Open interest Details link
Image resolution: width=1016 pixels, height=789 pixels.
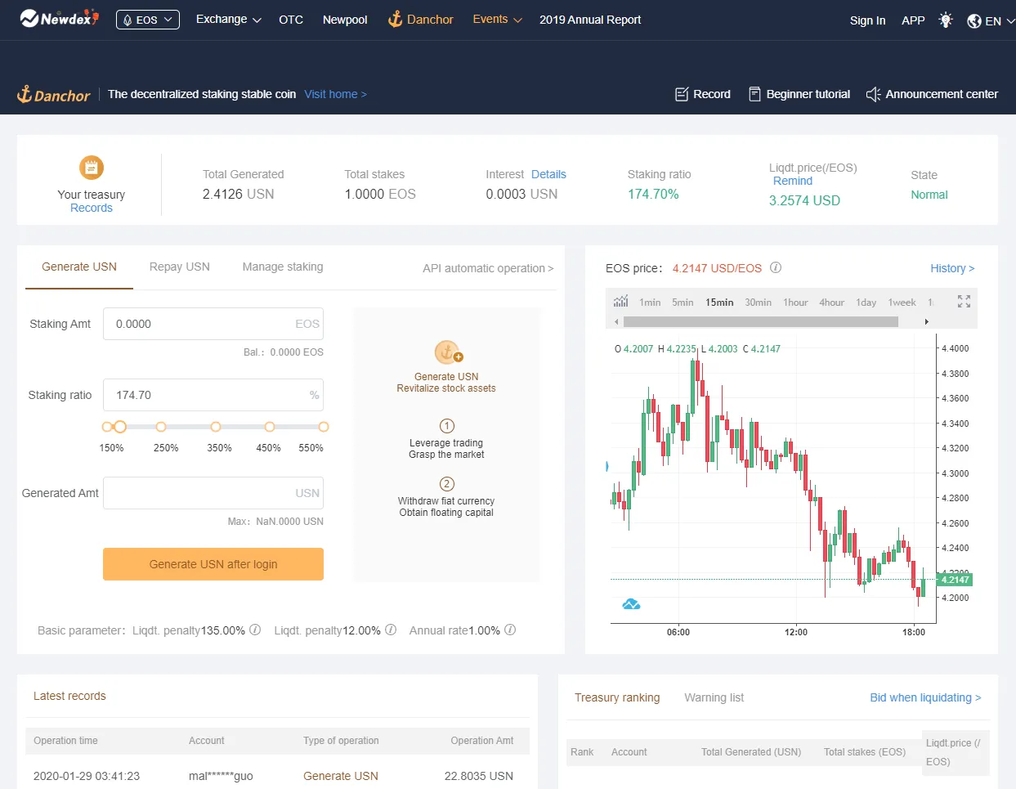(x=548, y=174)
